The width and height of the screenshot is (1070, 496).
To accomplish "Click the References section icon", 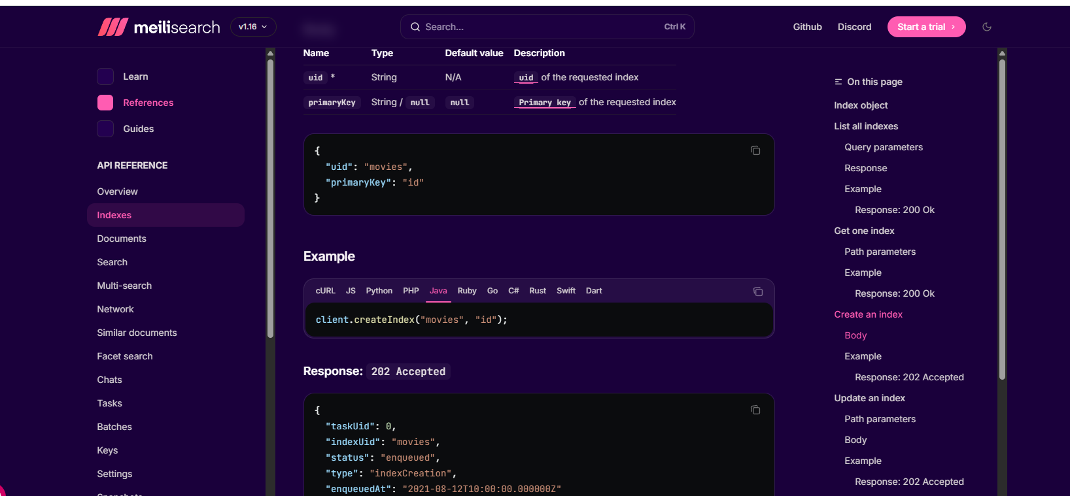I will (x=105, y=103).
